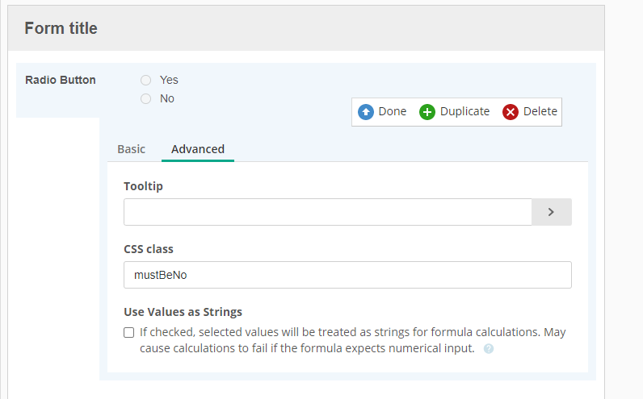Click the green Duplicate plus icon
The width and height of the screenshot is (643, 399).
coord(427,112)
